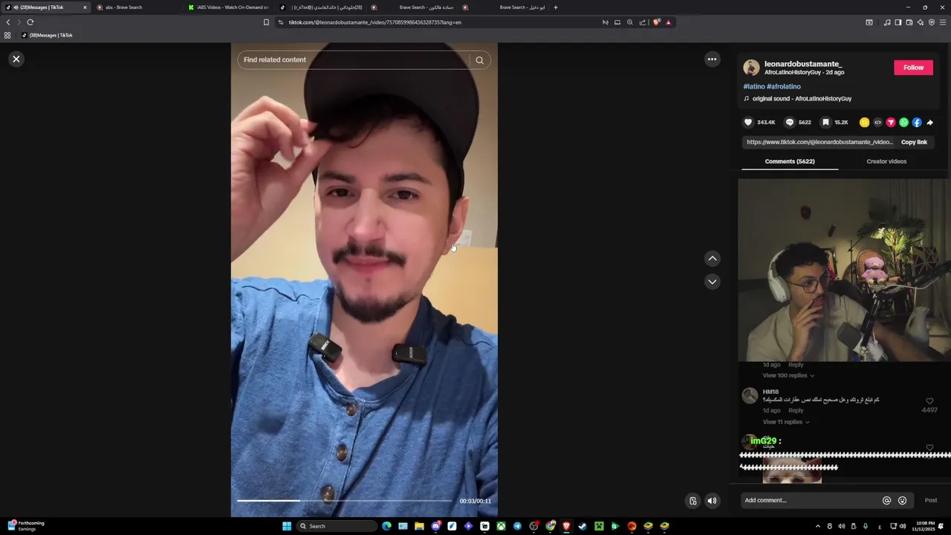This screenshot has height=535, width=951.
Task: Open the emoji picker in the comment box
Action: point(902,501)
